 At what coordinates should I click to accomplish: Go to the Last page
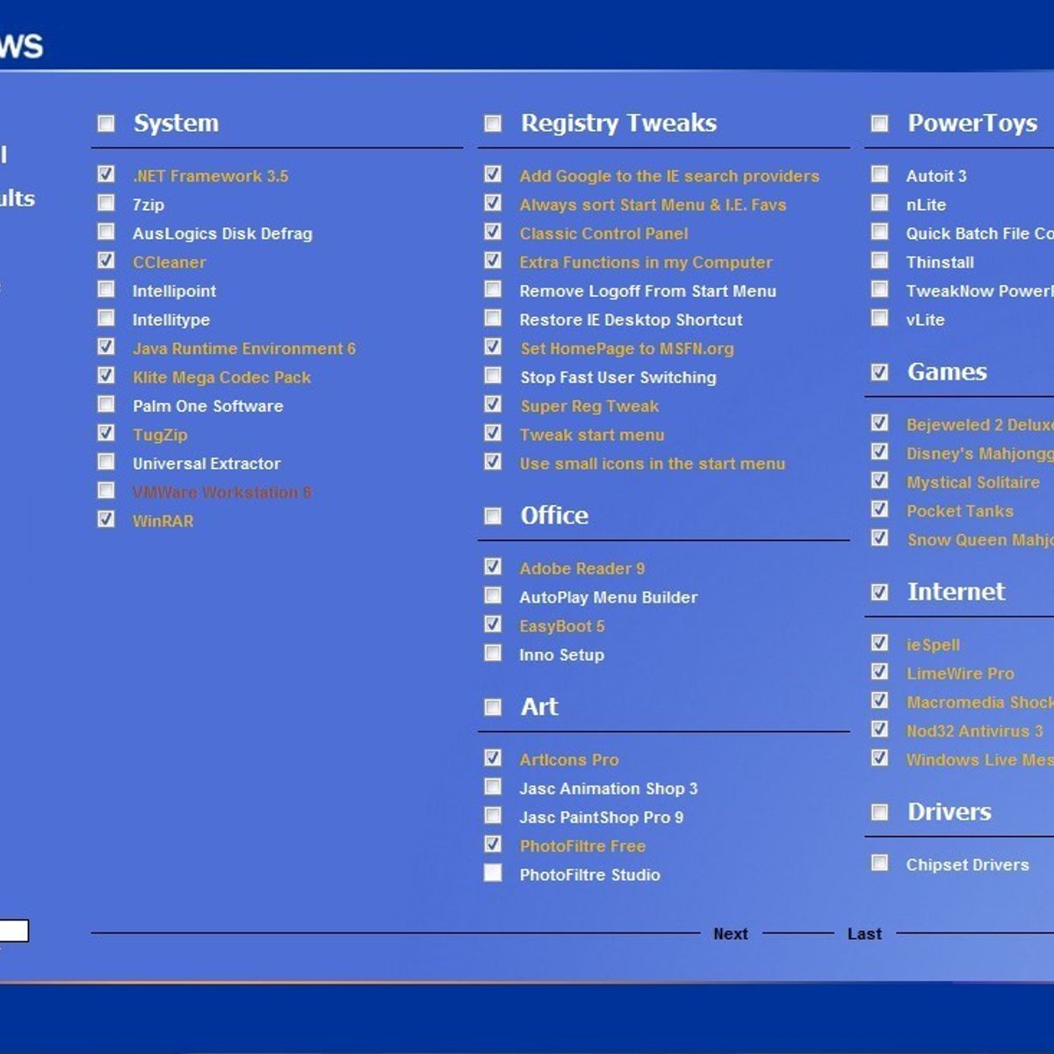tap(864, 934)
